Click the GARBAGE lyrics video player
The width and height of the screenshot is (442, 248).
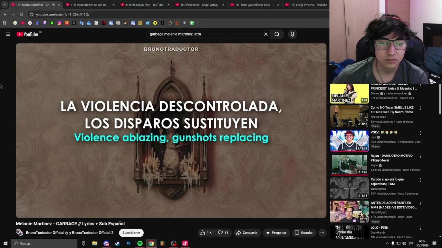171,131
